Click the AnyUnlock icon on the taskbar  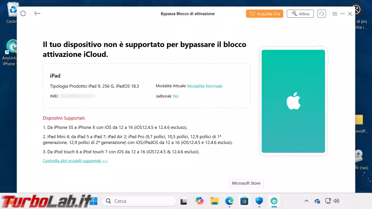[274, 201]
